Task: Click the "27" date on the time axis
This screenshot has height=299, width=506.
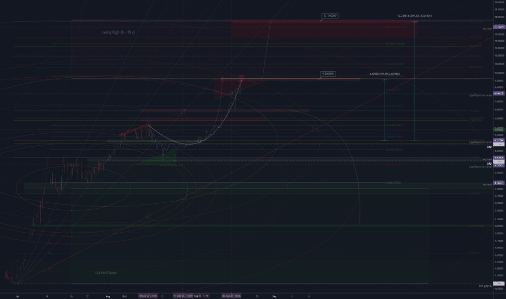Action: (87, 296)
